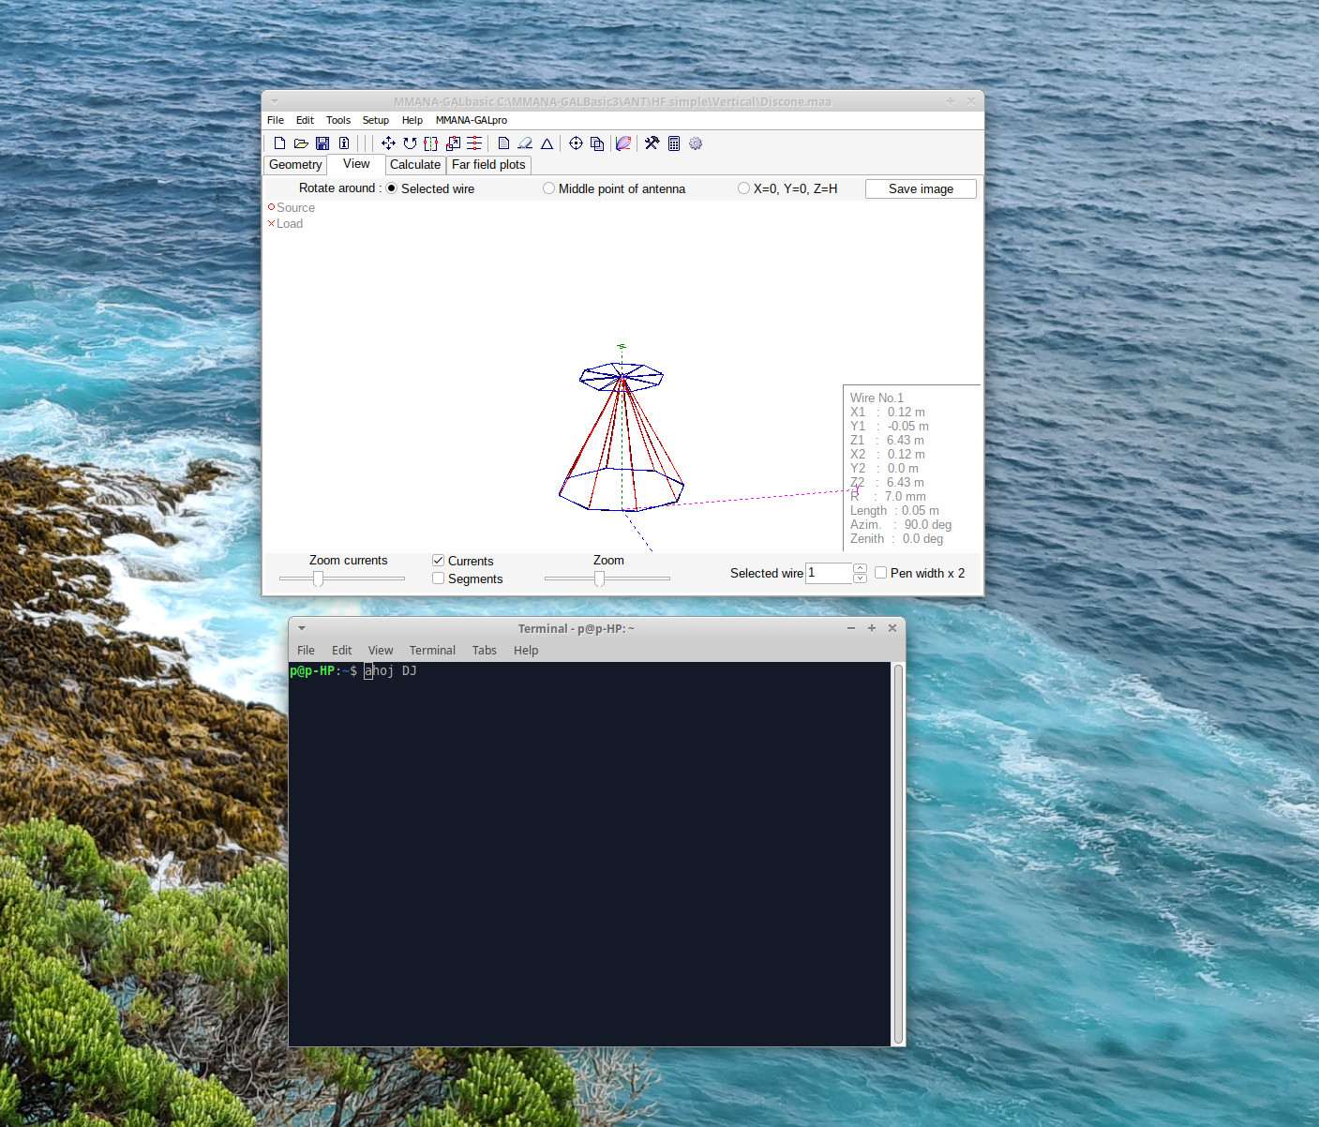Open the Tools menu

click(x=338, y=120)
